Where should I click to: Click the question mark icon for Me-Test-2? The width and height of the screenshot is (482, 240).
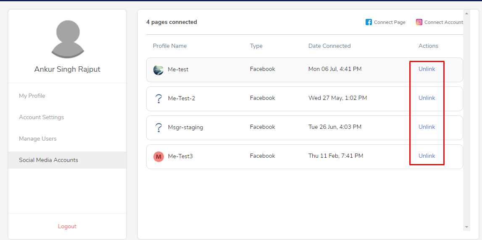point(158,99)
